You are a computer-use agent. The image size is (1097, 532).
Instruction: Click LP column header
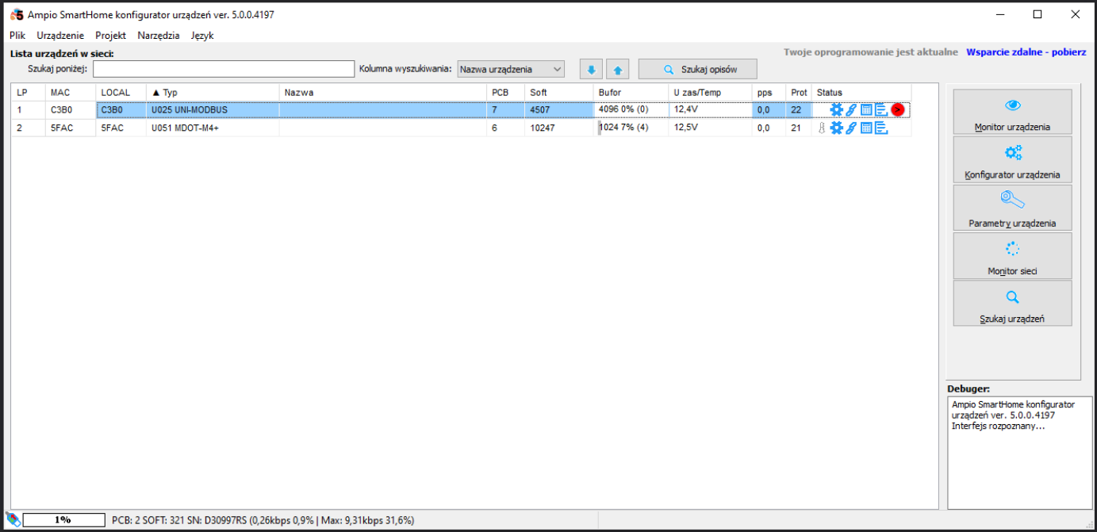[27, 93]
